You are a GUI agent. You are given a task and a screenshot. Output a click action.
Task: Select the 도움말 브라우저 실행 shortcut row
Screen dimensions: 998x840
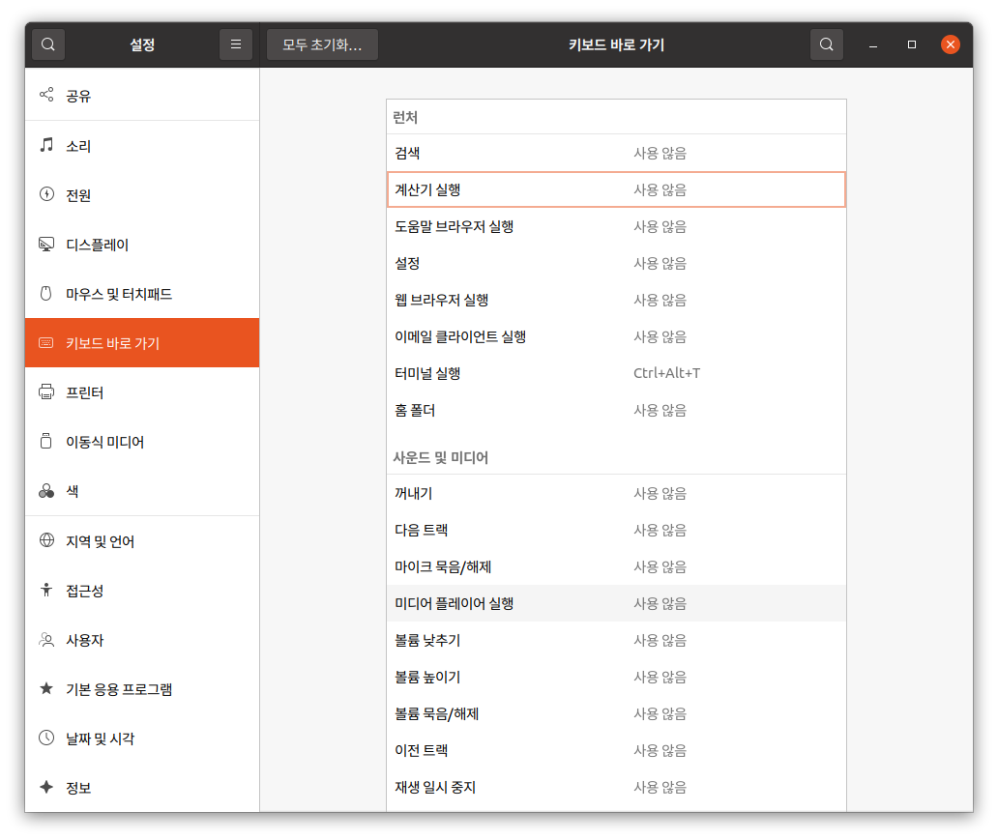point(616,226)
